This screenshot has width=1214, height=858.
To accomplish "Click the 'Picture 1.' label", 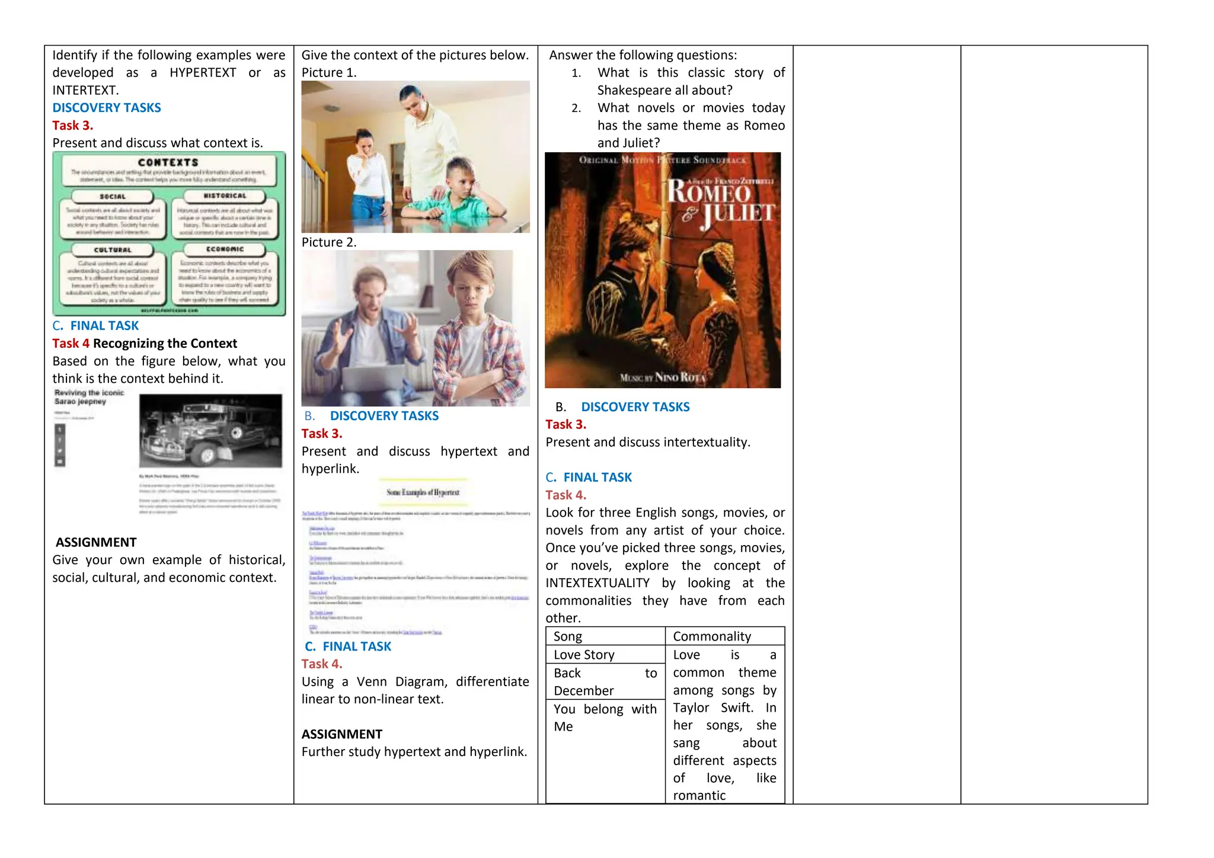I will click(x=329, y=73).
